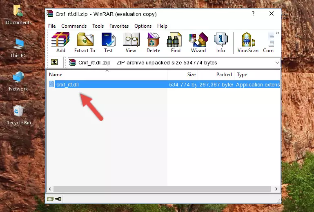
Task: Select the crxf_rtf.dll file name
Action: coord(67,85)
